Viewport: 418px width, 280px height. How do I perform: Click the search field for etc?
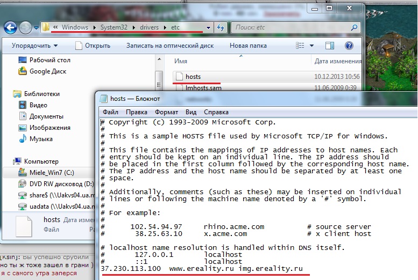click(x=296, y=27)
